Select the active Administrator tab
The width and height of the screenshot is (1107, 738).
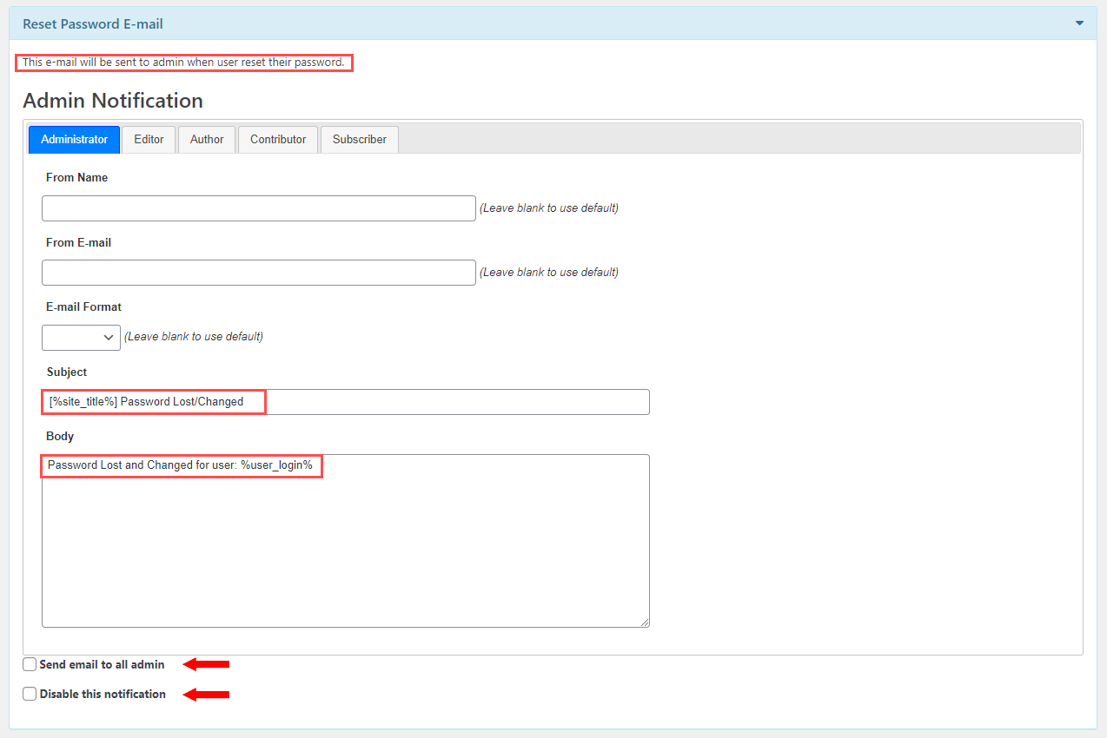[x=73, y=139]
